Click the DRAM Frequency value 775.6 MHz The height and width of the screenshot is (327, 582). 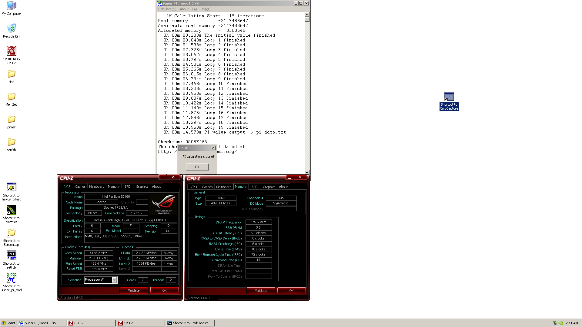[x=258, y=222]
